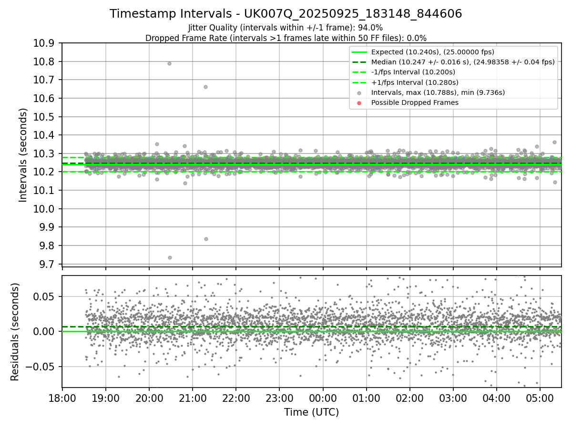The width and height of the screenshot is (572, 429).
Task: Click the "Time (UTC)" x-axis label
Action: [x=311, y=412]
